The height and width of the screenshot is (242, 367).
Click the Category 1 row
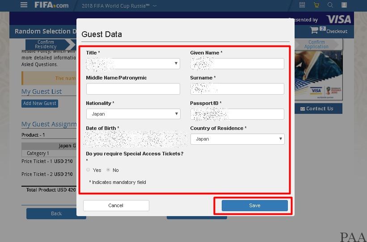[x=49, y=154]
